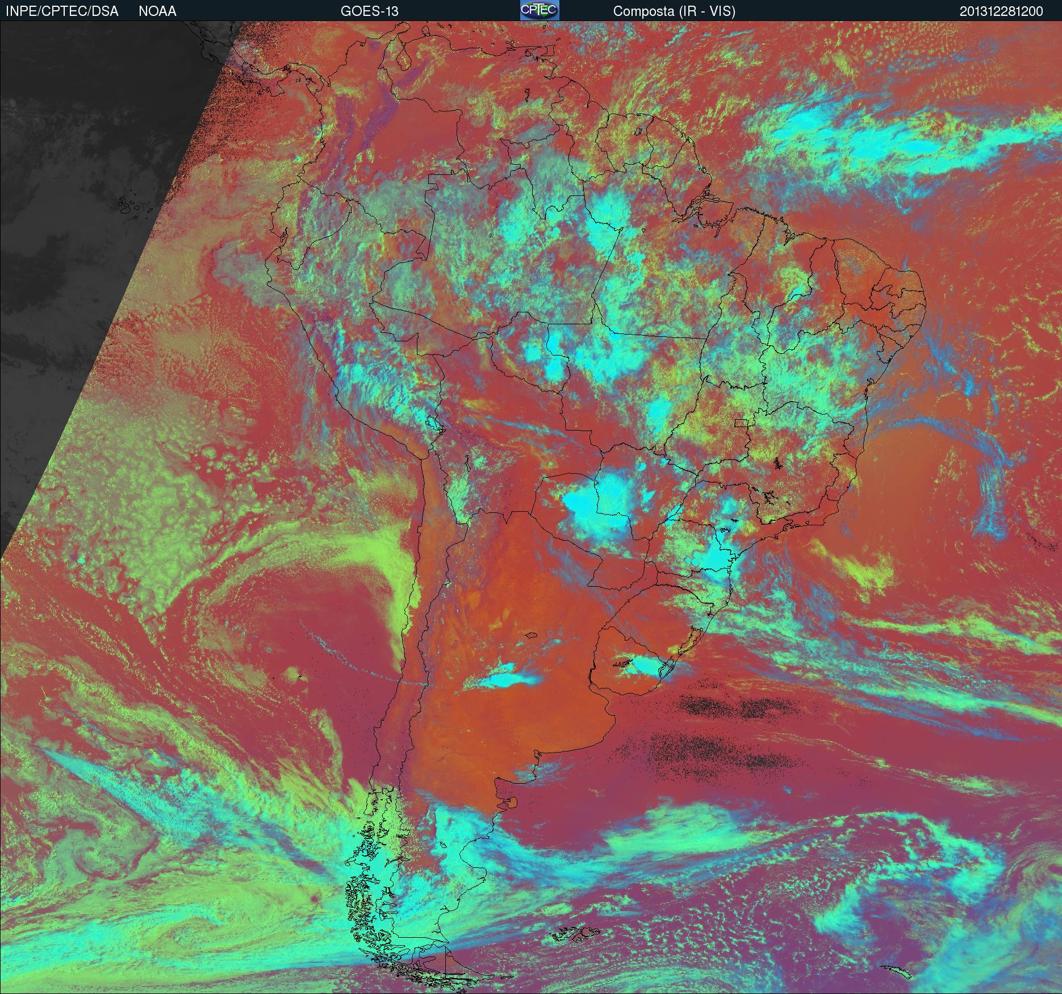
Task: Select the NOAA label in header
Action: tap(157, 11)
